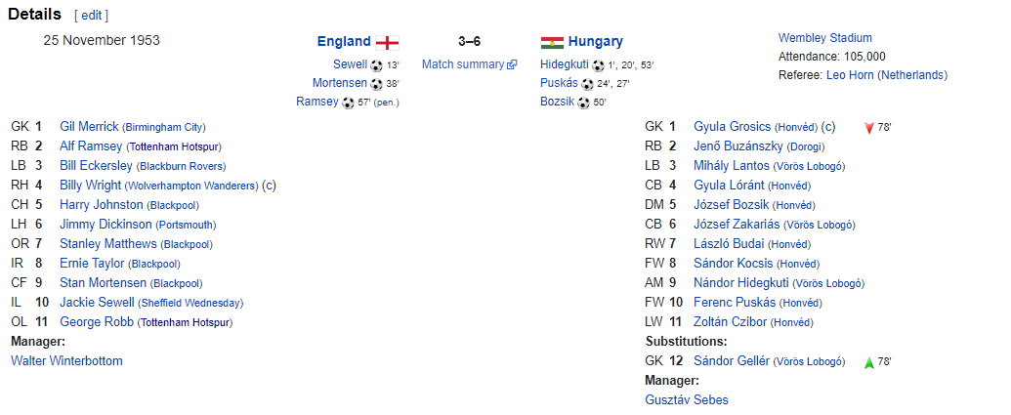Click the England team name link
The height and width of the screenshot is (415, 1011).
click(344, 42)
